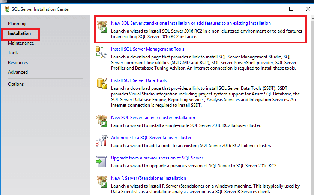Click the failover cluster installation icon
The height and width of the screenshot is (195, 314).
(x=102, y=121)
